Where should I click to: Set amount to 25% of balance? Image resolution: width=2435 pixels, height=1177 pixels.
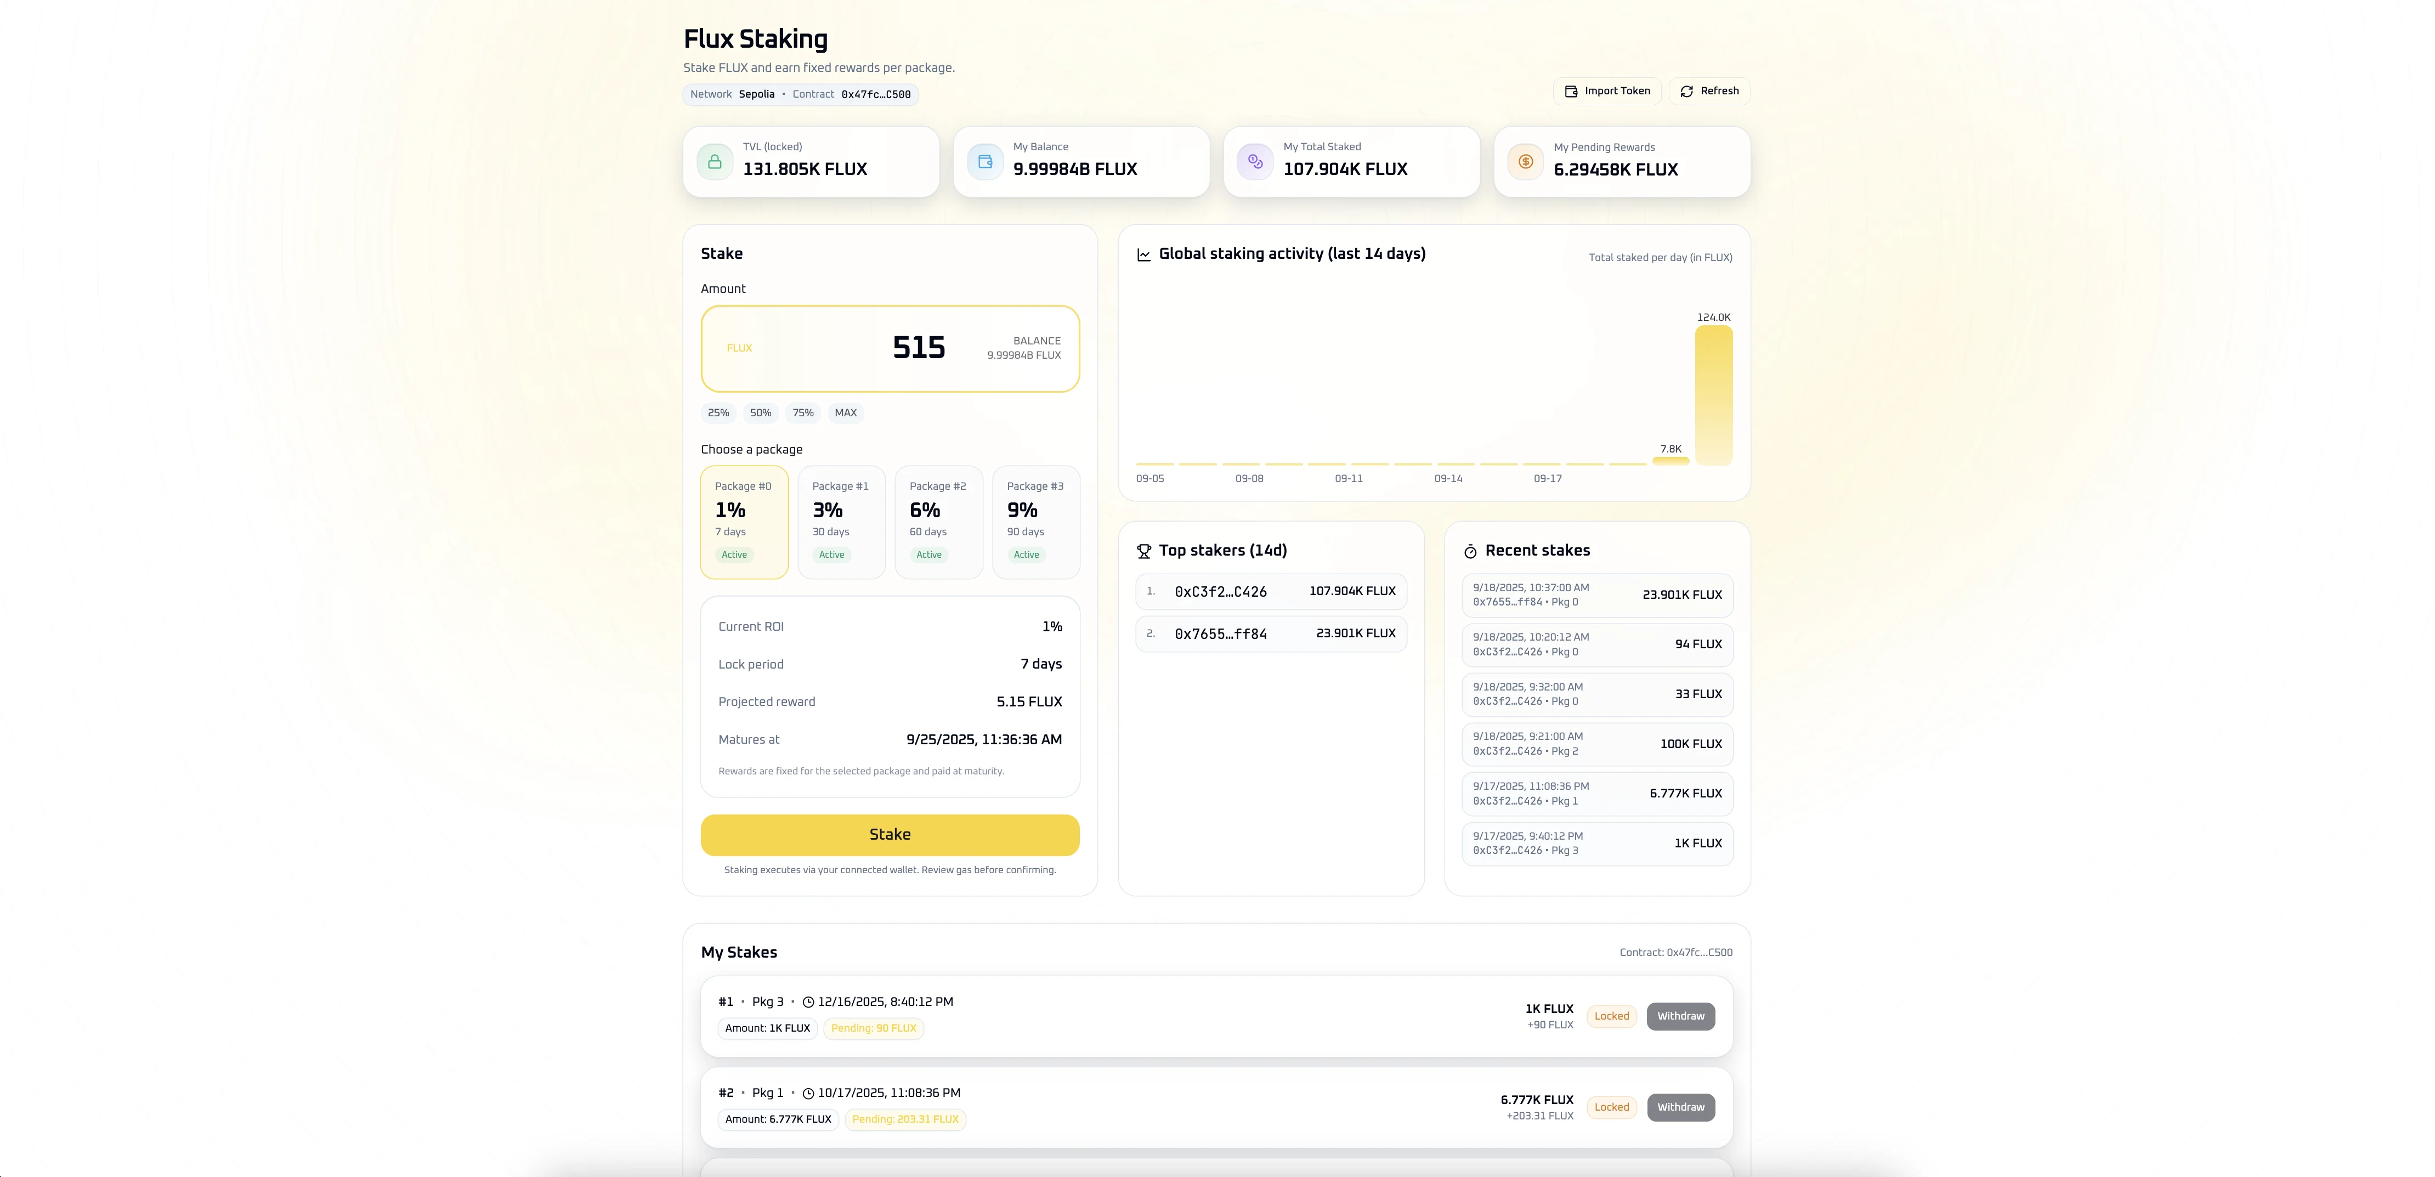718,413
